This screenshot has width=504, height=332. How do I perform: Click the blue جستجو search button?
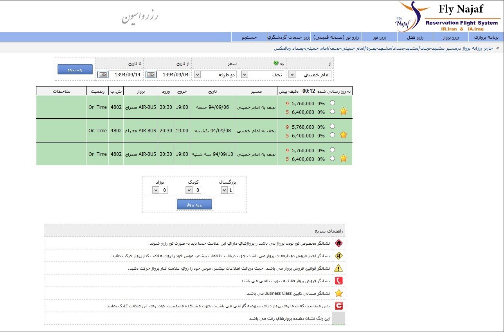coord(75,69)
